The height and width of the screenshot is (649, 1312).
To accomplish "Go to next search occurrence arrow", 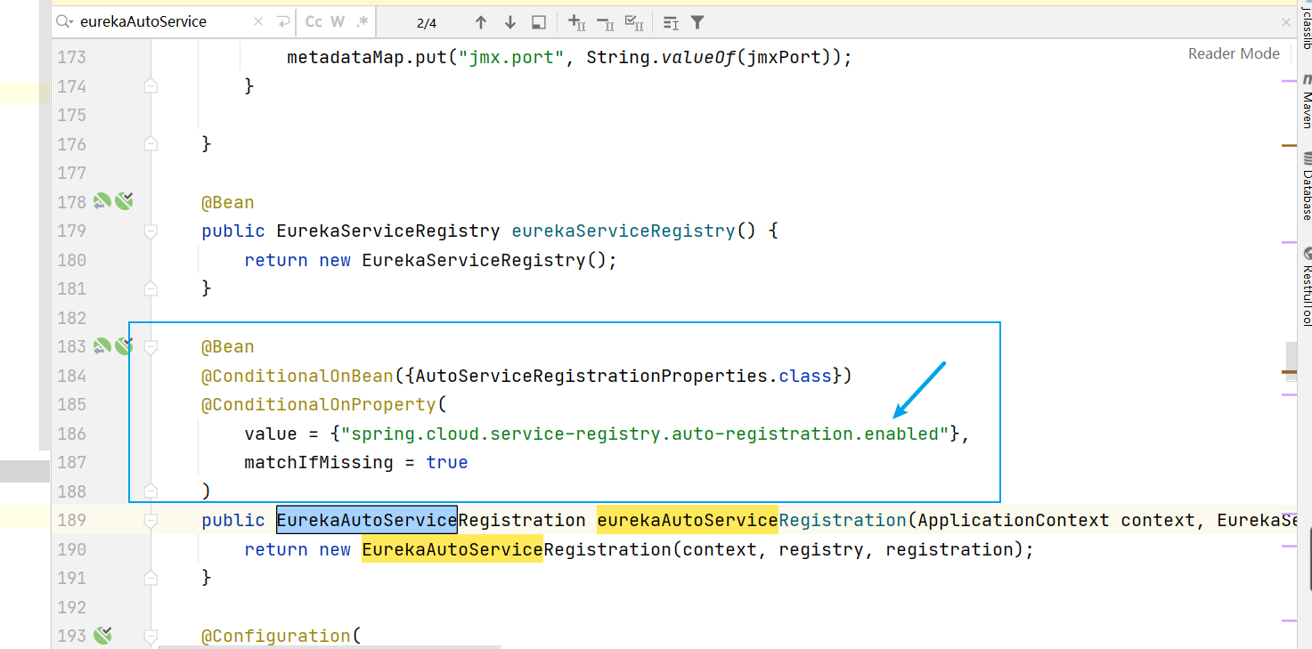I will pos(509,22).
